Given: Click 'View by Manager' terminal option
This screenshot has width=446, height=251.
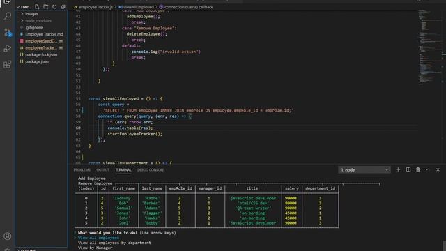Looking at the screenshot, I should [95, 248].
